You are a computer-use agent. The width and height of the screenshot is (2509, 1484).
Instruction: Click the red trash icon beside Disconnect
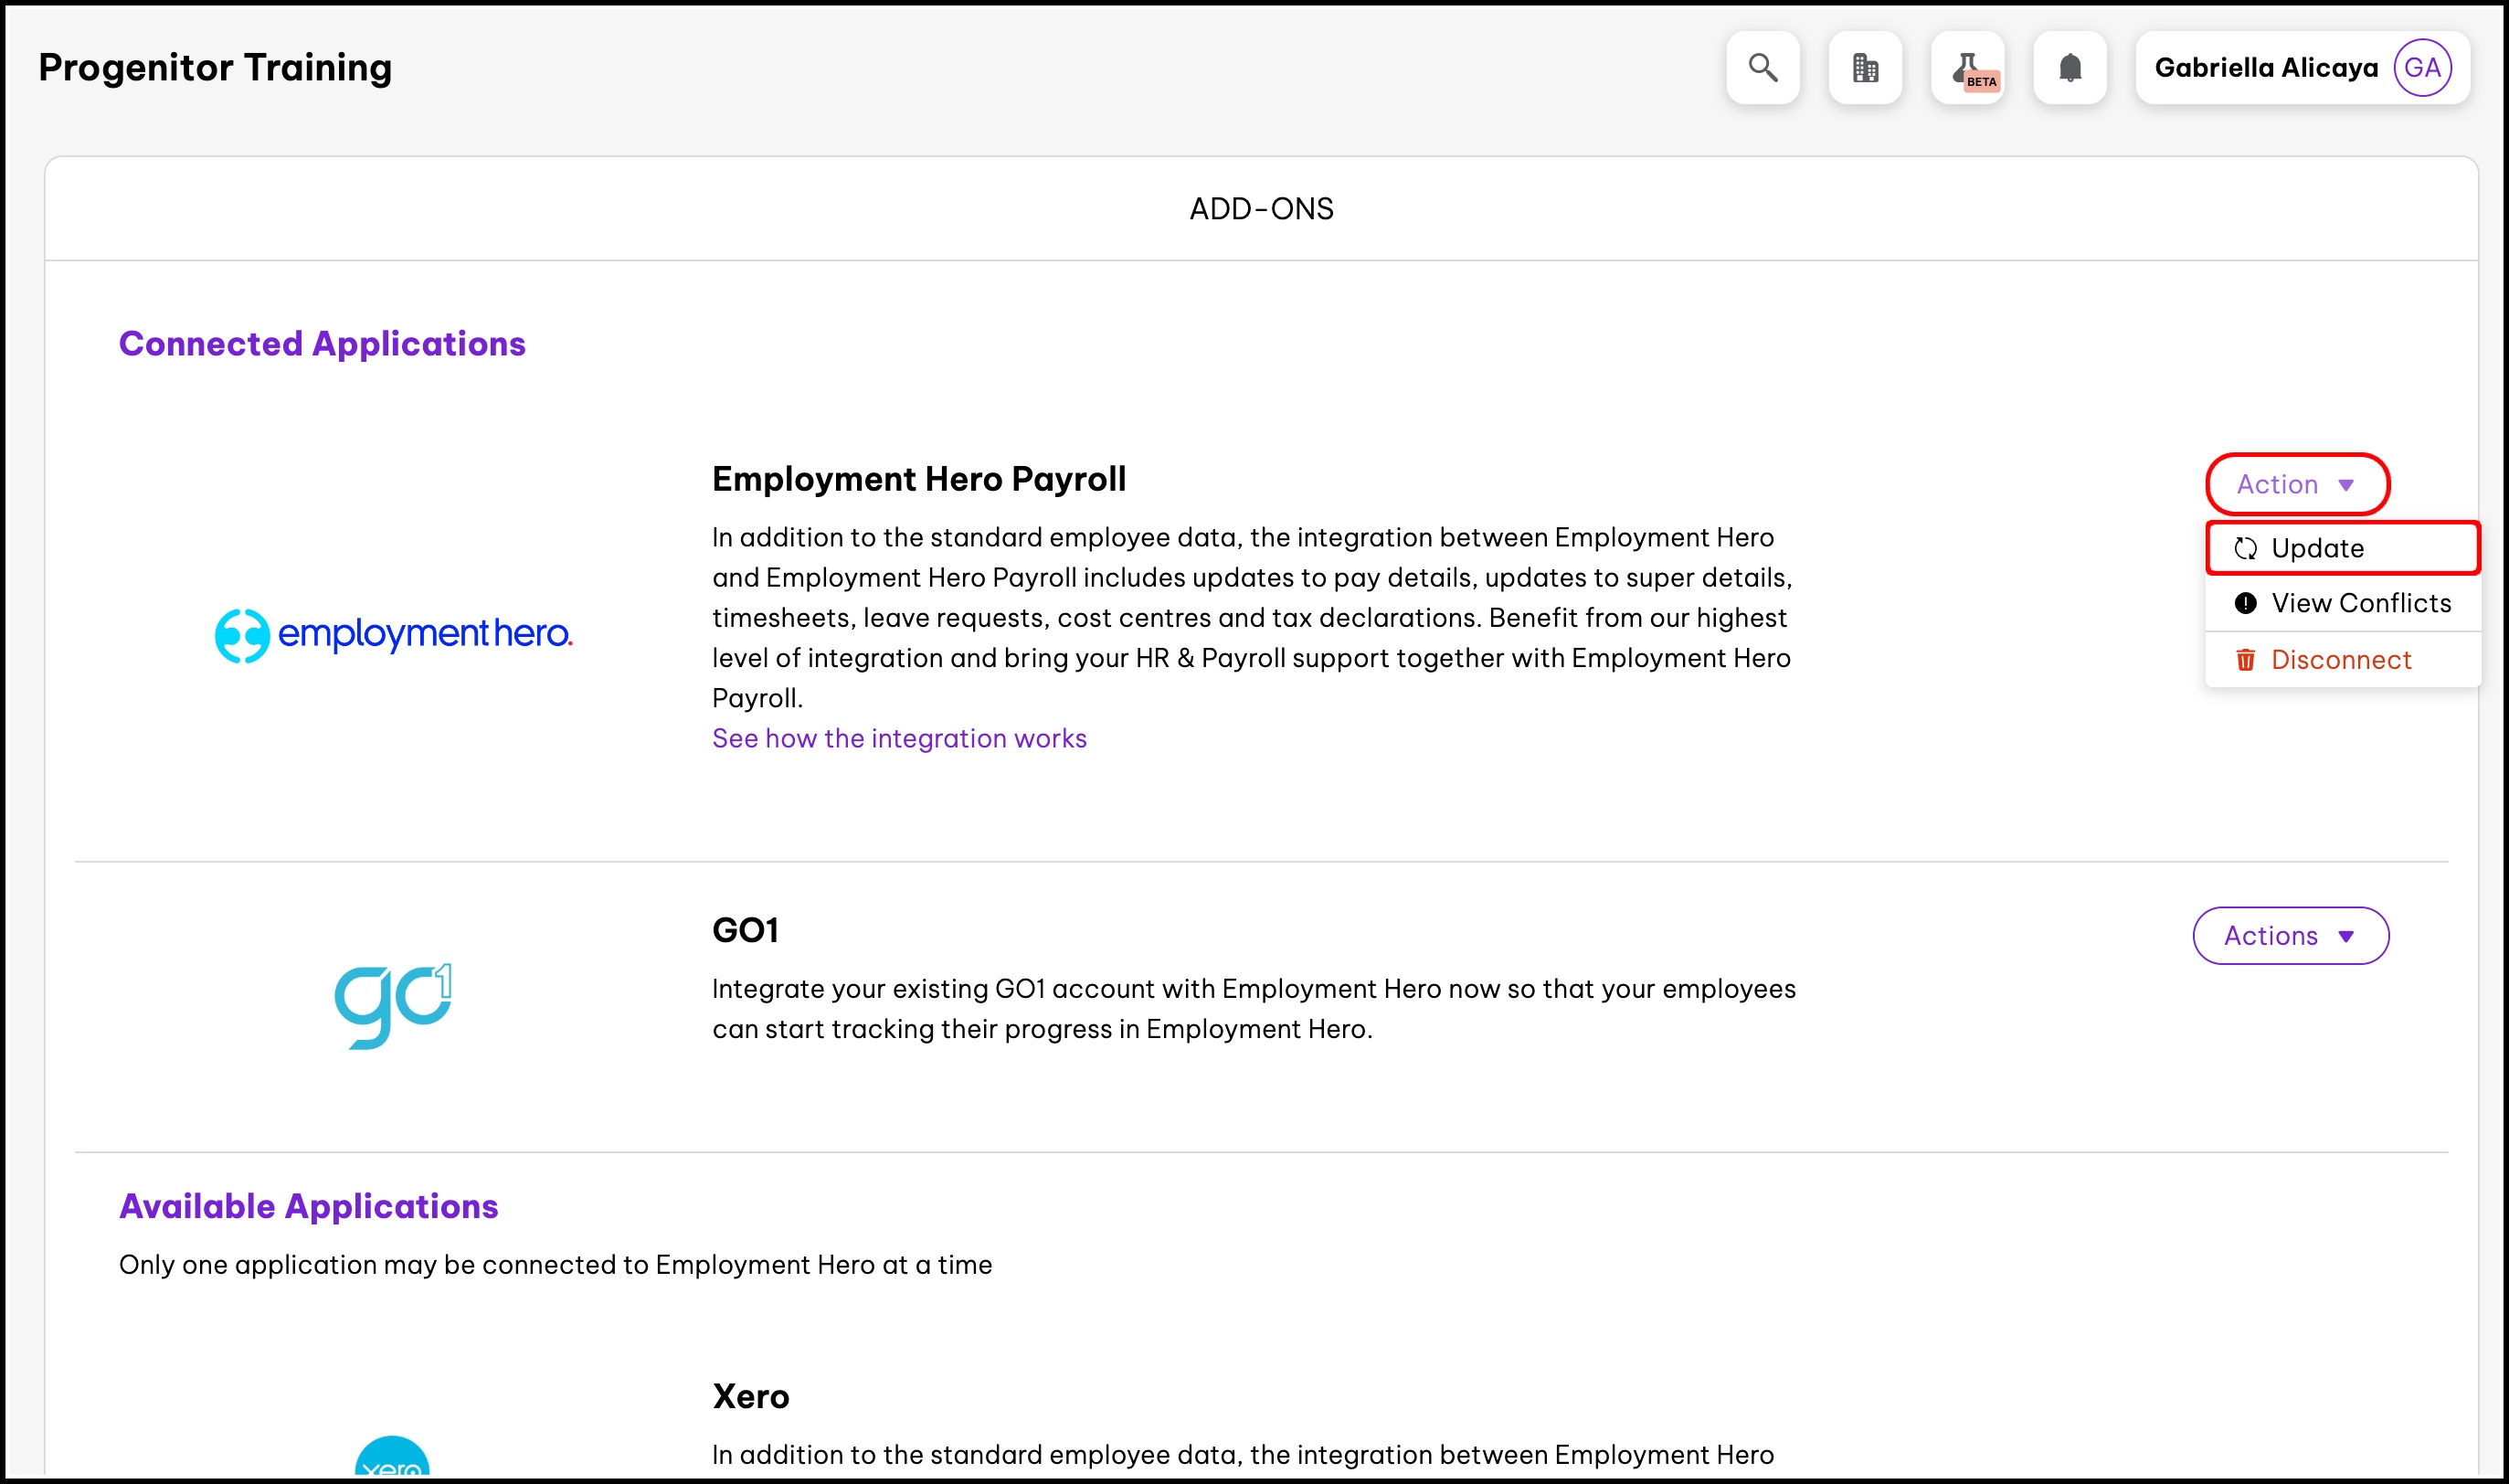[x=2246, y=660]
